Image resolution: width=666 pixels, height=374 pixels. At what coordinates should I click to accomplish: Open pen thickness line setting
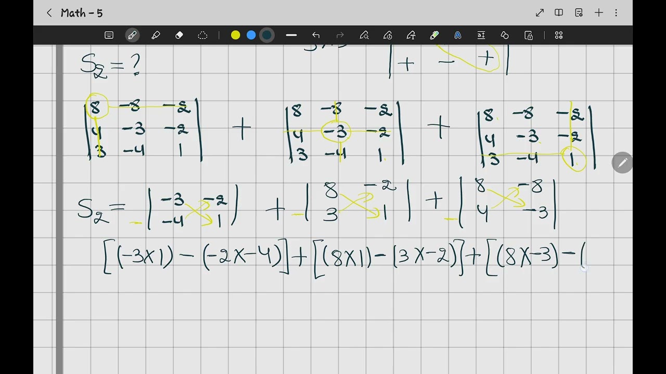(291, 35)
